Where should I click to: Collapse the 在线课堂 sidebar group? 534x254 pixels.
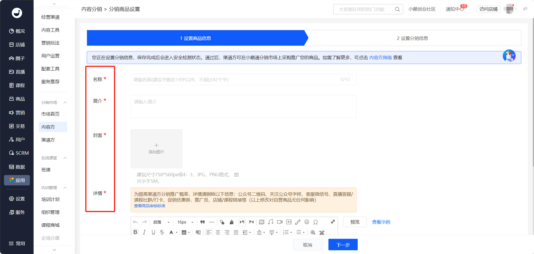coord(65,158)
